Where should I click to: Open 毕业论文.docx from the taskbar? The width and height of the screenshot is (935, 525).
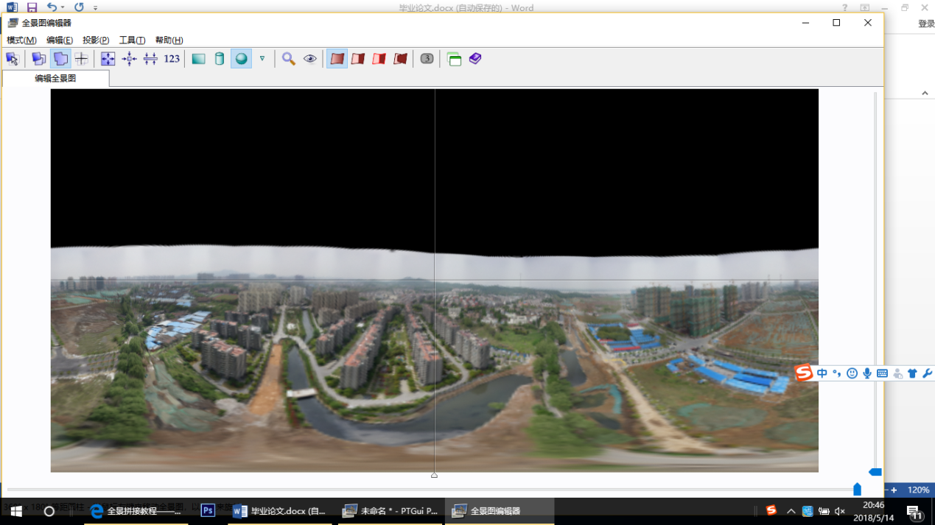[x=279, y=511]
